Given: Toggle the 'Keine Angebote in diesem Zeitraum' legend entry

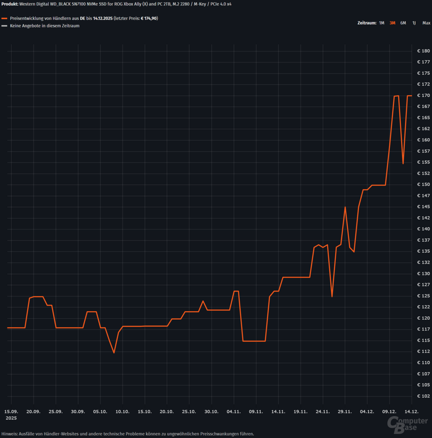Looking at the screenshot, I should click(x=45, y=26).
